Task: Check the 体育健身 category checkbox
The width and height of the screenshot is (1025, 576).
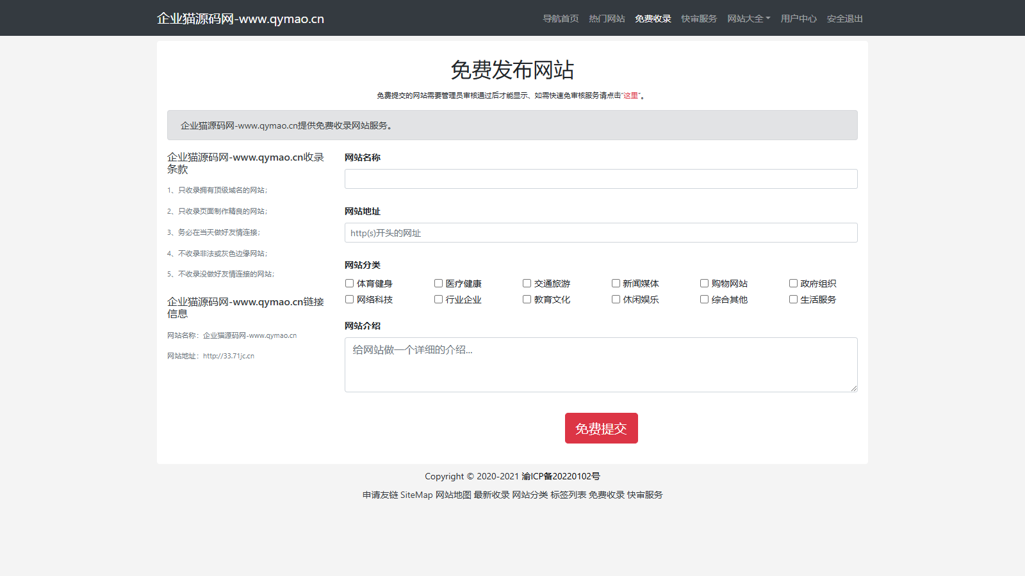Action: click(350, 284)
